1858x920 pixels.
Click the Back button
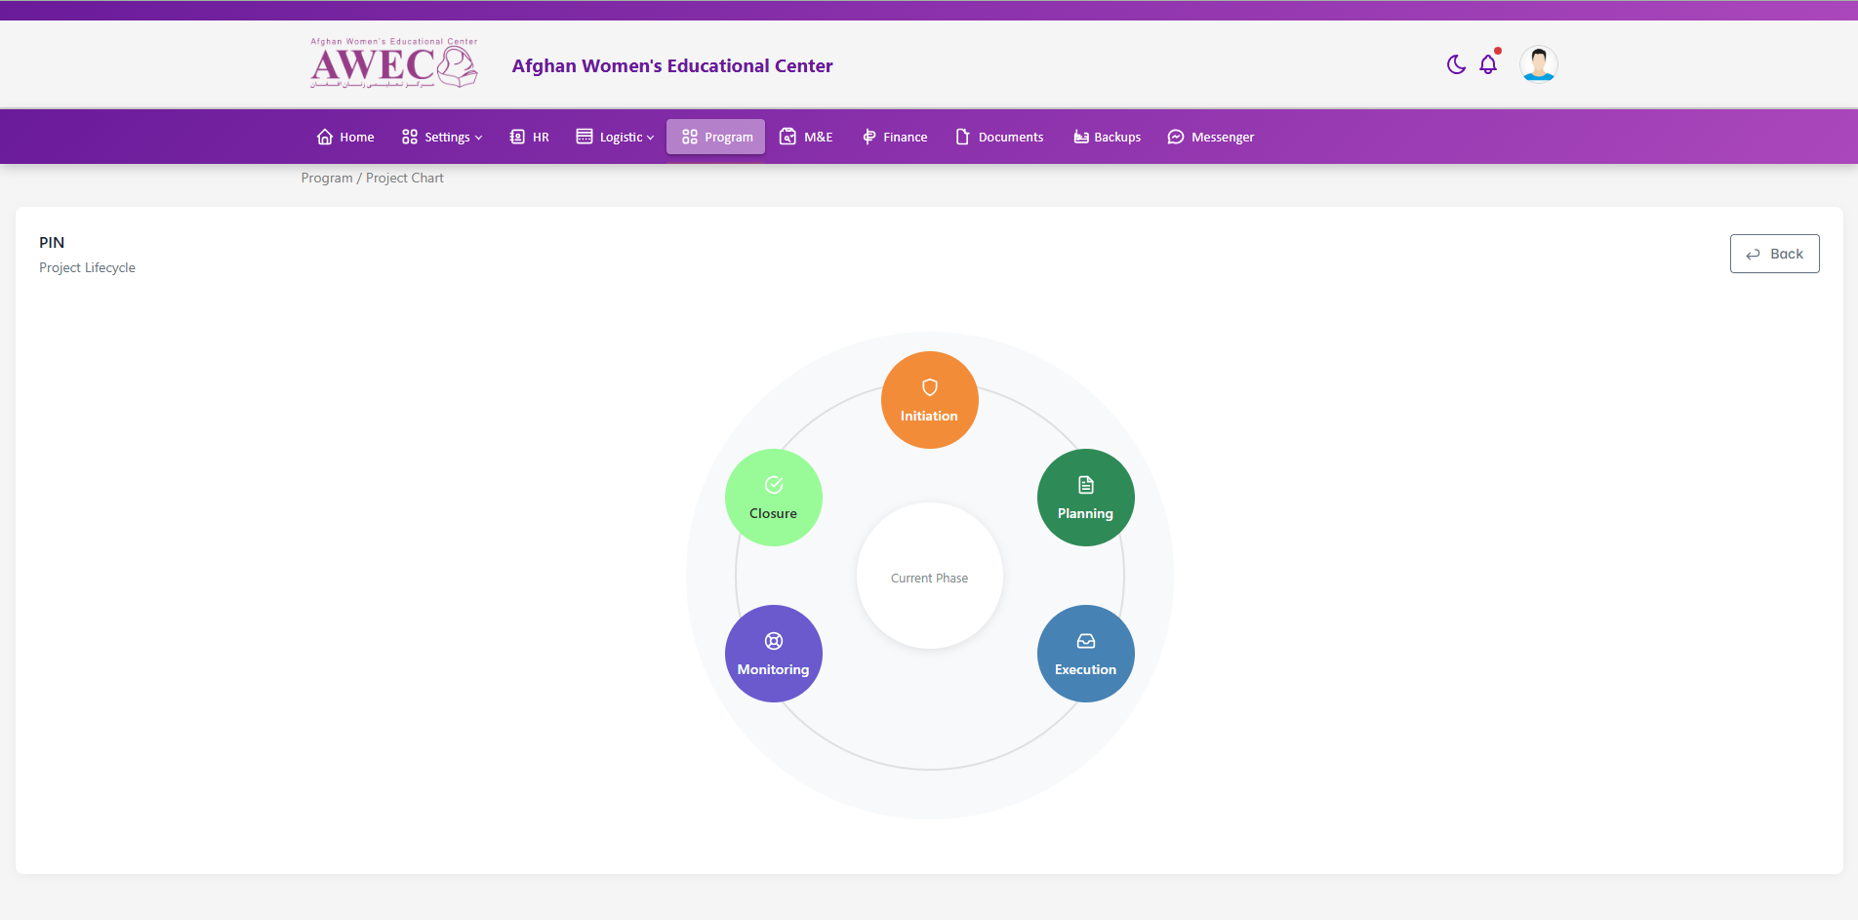click(1774, 254)
